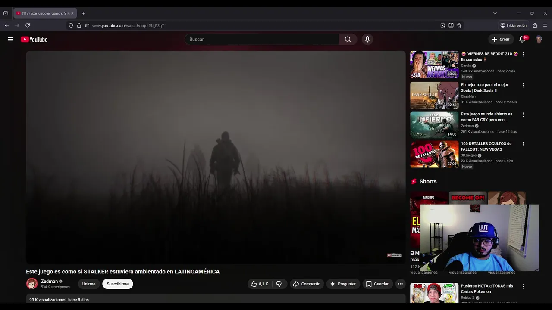Go back with the browser arrow

(x=7, y=25)
